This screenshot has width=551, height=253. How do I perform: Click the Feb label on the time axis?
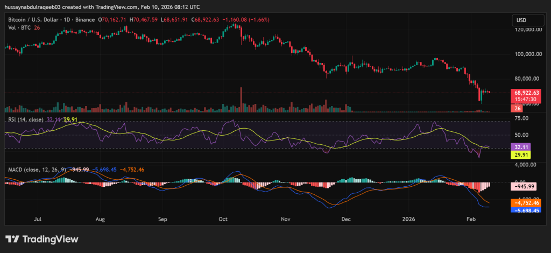coord(471,220)
